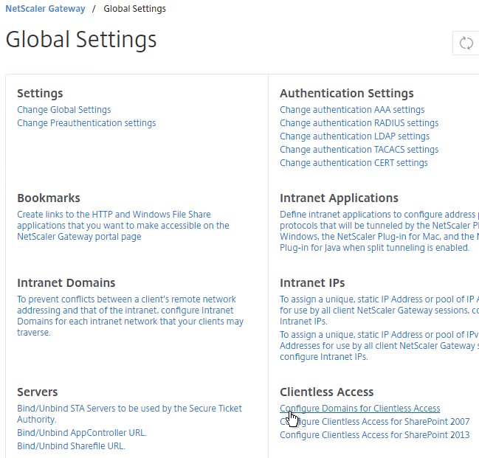The width and height of the screenshot is (479, 458).
Task: Click first Intranet IPs static IP link
Action: coord(379,310)
